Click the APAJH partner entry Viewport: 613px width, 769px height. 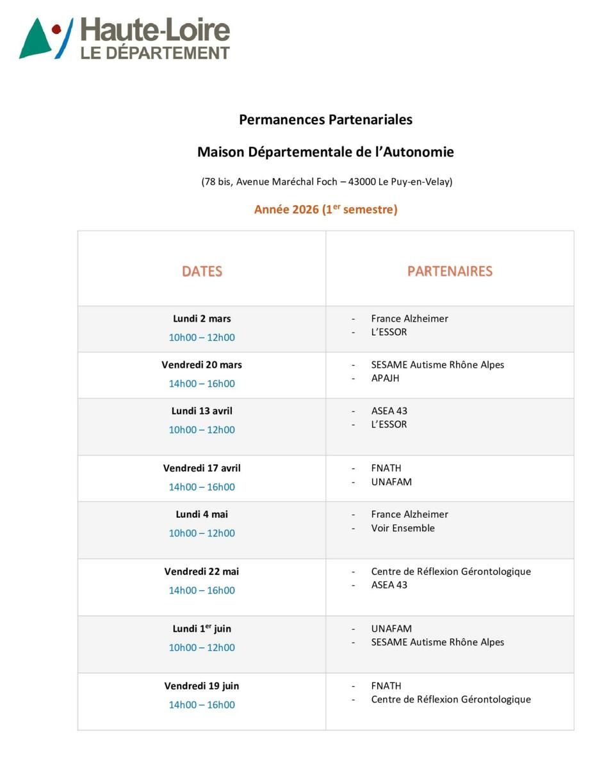385,378
